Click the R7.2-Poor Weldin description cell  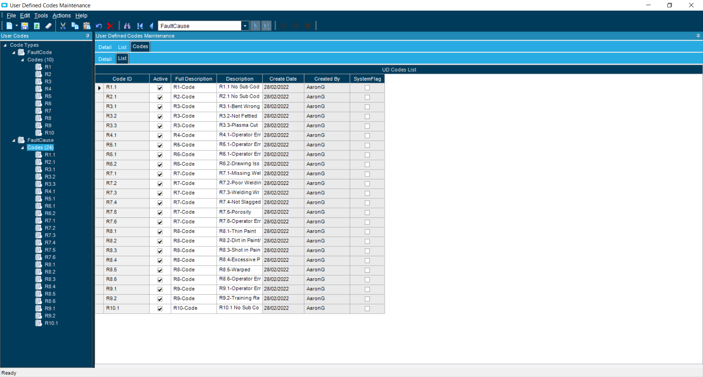[x=240, y=183]
